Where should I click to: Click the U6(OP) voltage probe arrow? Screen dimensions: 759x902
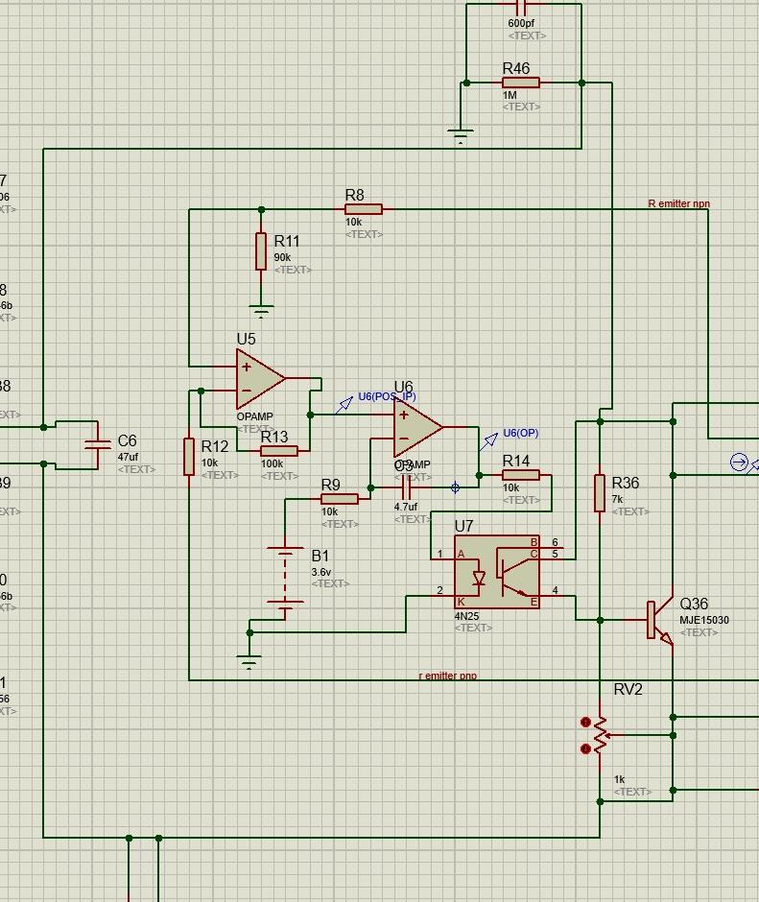(x=488, y=441)
